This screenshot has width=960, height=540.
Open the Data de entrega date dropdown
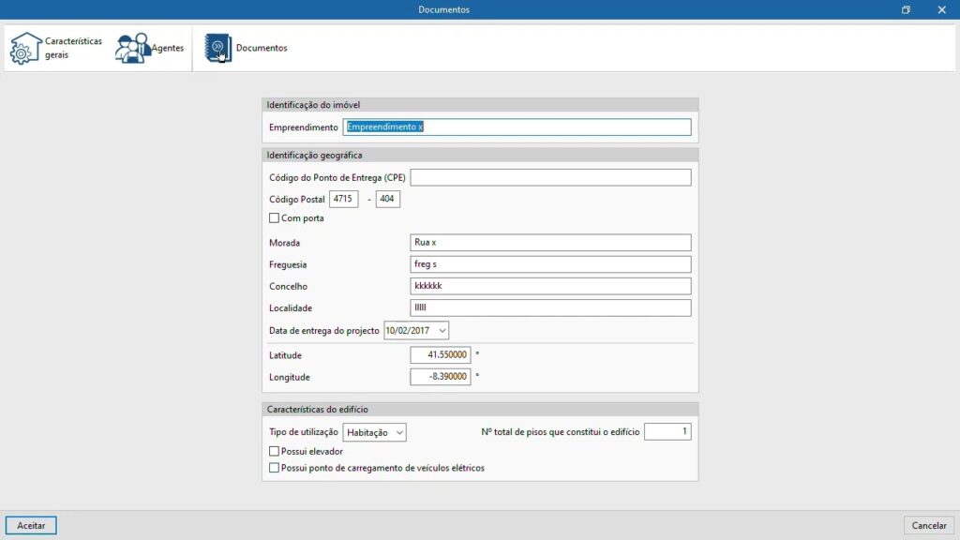click(442, 331)
